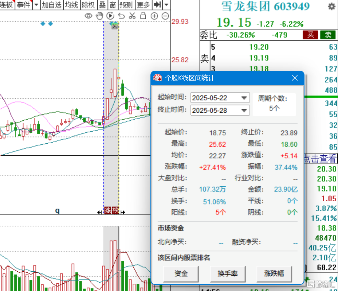
Task: Click the 最高 value 25.62
Action: 217,144
